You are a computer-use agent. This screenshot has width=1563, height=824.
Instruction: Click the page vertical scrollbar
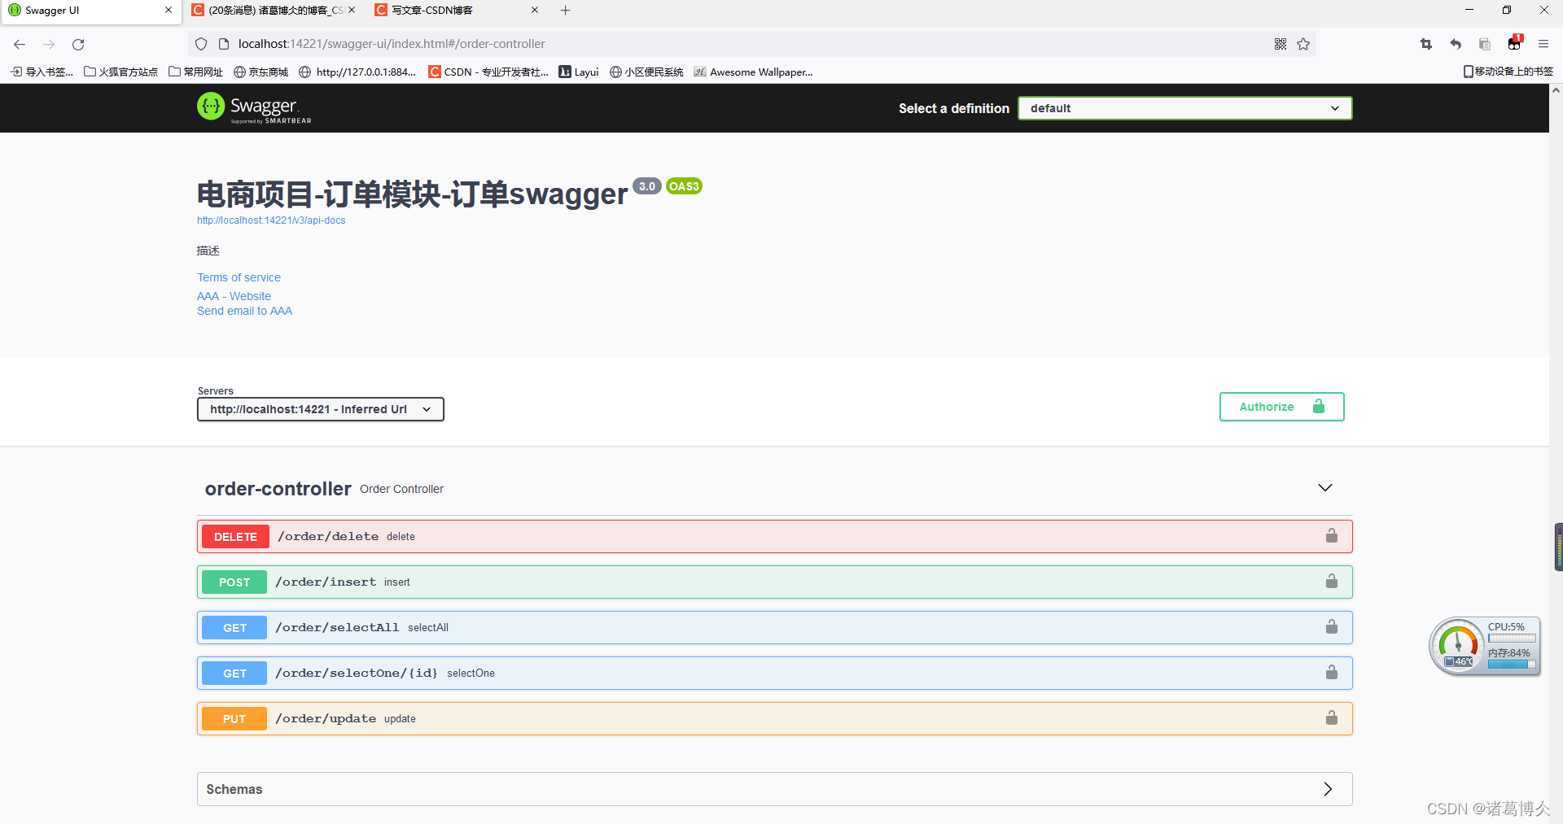(1556, 456)
